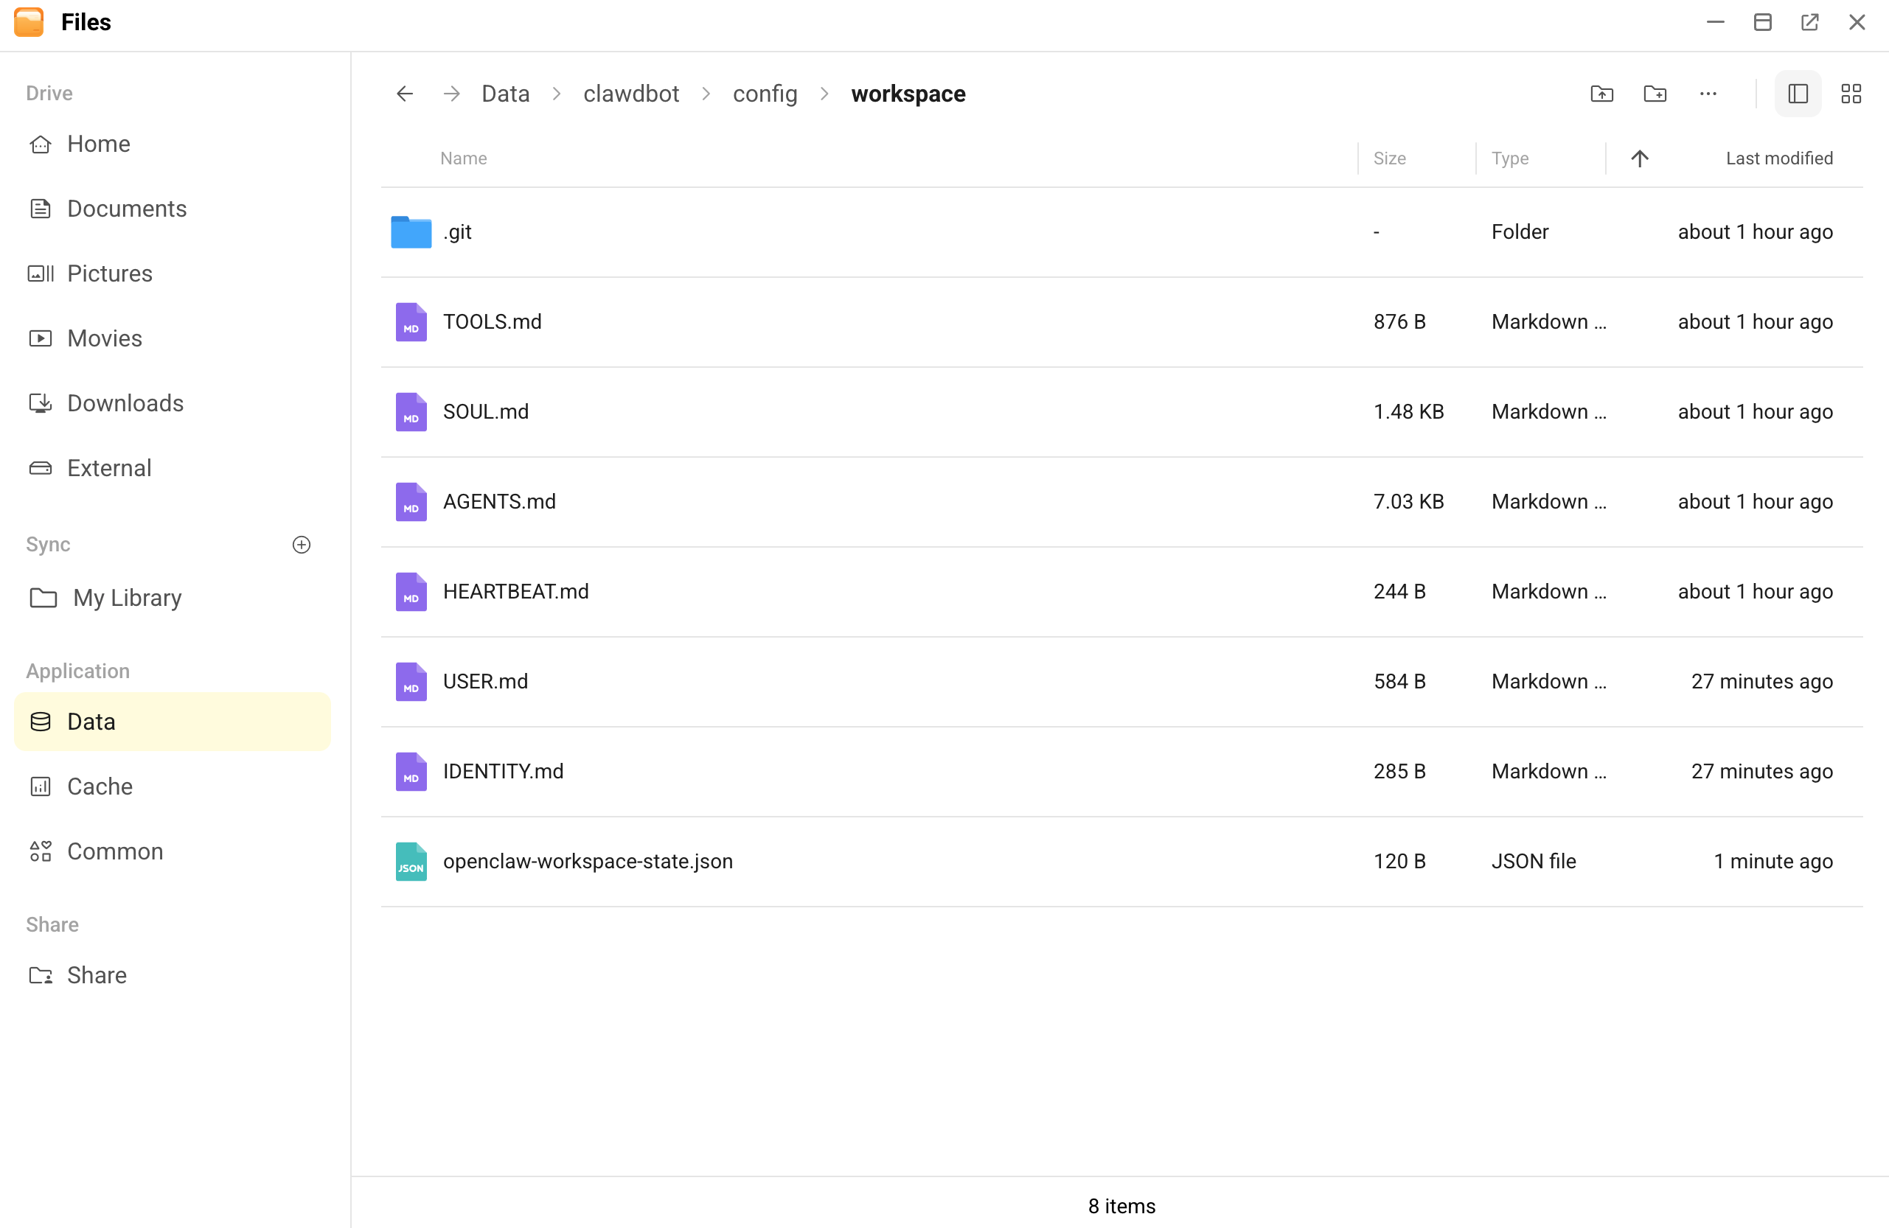Sort by the Size column header
This screenshot has width=1889, height=1228.
(1390, 158)
